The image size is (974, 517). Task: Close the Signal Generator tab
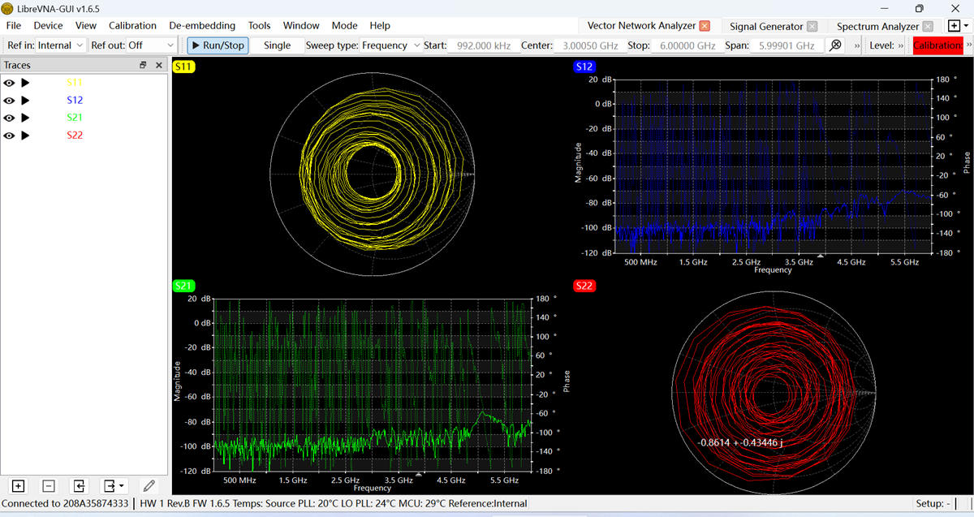812,27
